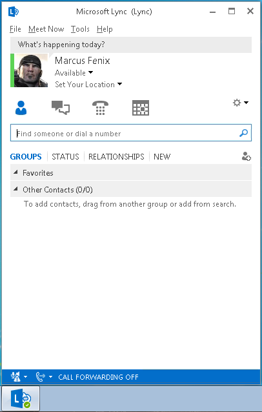Open the Phone dial pad view

click(x=100, y=108)
